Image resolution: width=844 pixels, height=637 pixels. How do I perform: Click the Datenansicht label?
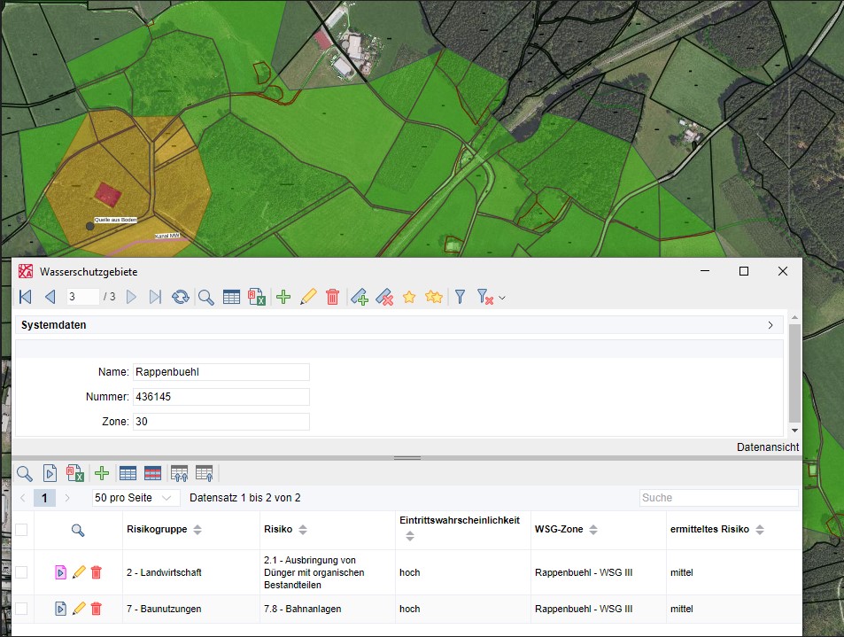[768, 447]
